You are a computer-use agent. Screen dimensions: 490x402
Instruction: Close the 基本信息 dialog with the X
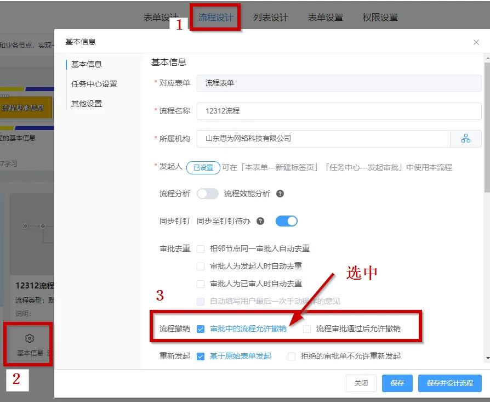click(x=476, y=42)
